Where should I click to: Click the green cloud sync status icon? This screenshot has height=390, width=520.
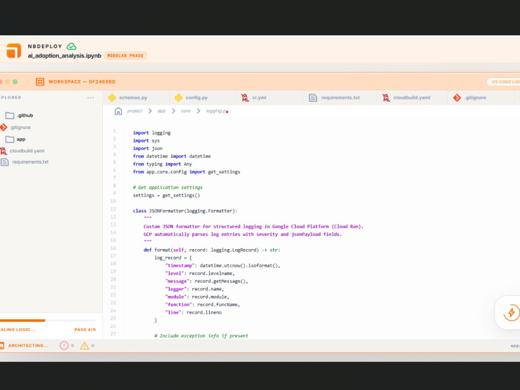point(71,46)
